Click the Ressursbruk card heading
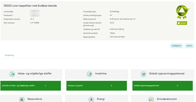The image size is (196, 102). click(35, 99)
